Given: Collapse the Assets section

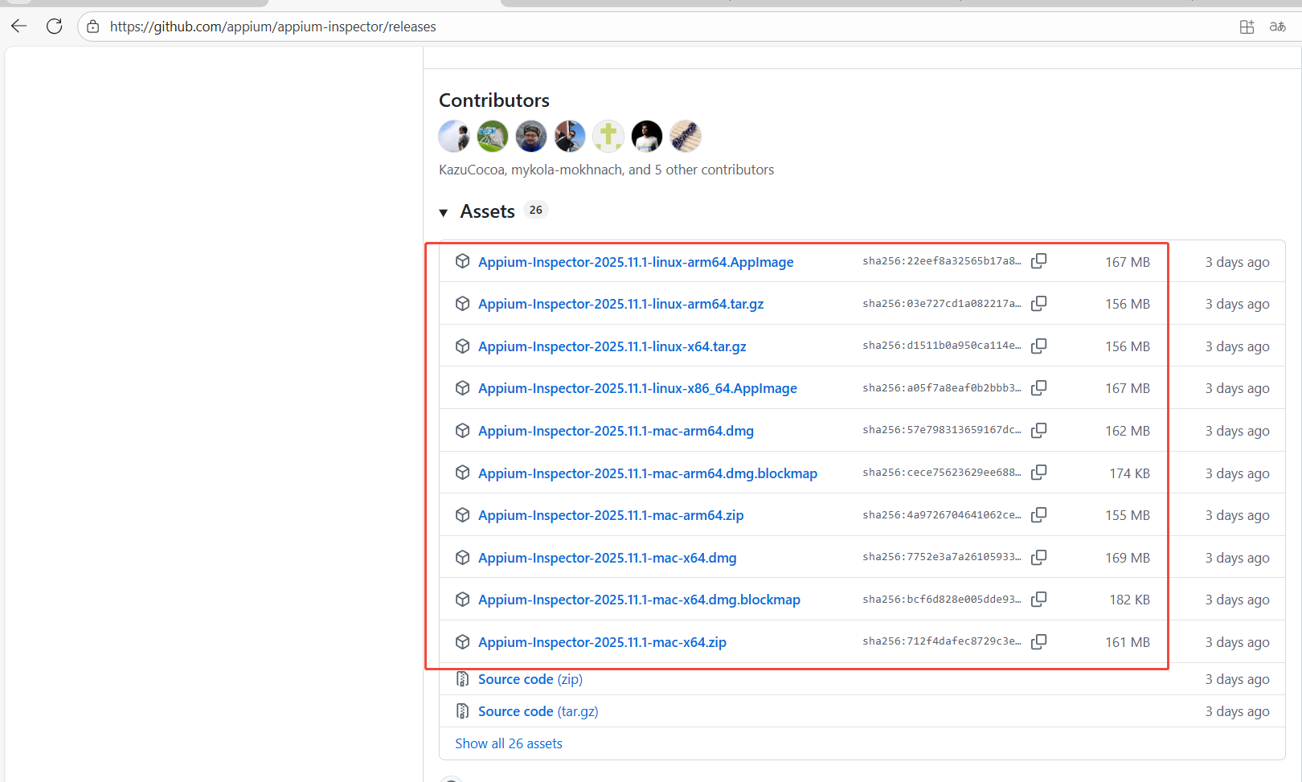Looking at the screenshot, I should click(x=444, y=213).
